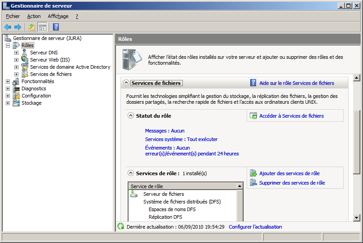Click the forward arrow toolbar icon

coord(18,27)
